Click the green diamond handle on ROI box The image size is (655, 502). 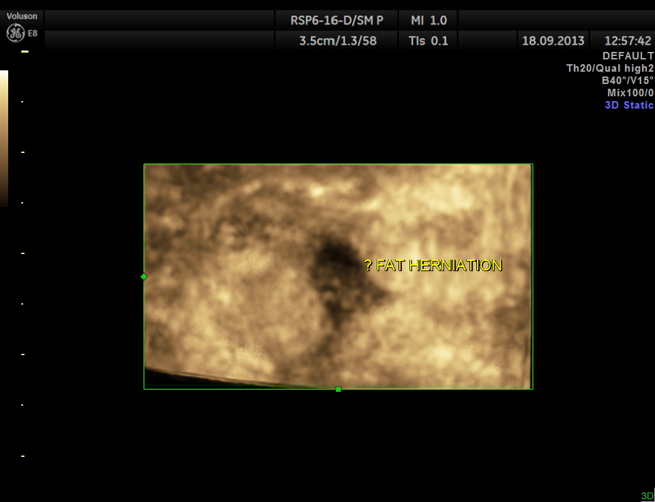pos(144,277)
